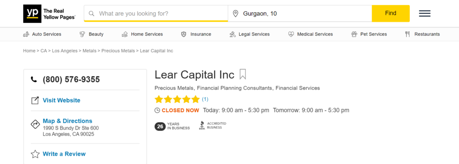The width and height of the screenshot is (459, 164).
Task: Click the star icon next to Write a Review
Action: (x=35, y=154)
